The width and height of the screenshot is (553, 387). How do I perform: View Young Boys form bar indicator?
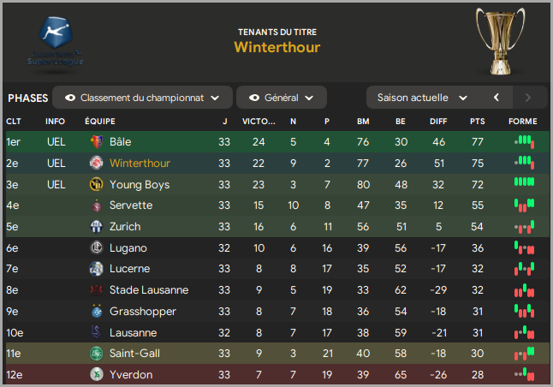[x=525, y=182]
